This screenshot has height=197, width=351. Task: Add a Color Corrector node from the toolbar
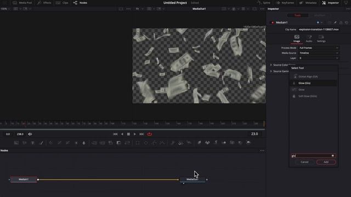point(51,143)
